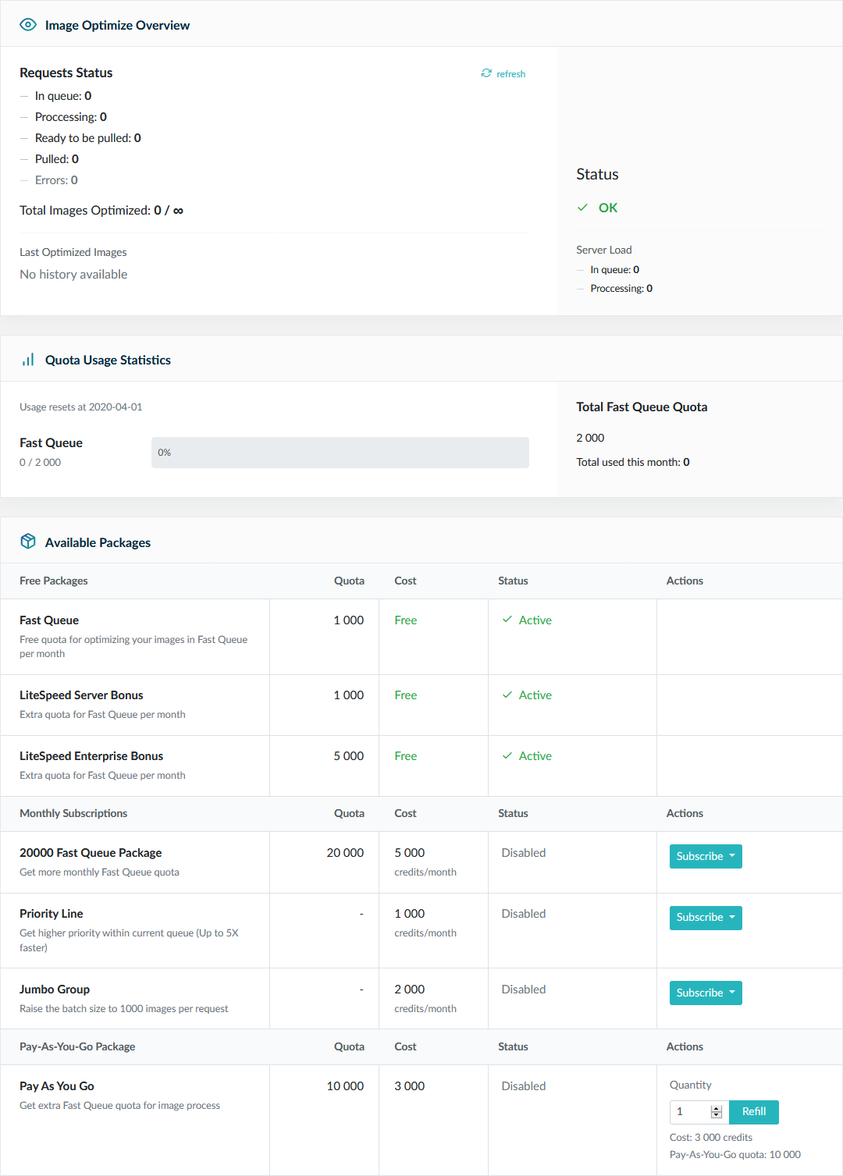This screenshot has width=843, height=1176.
Task: Click the Disabled status in Jumbo Group row
Action: click(x=524, y=989)
